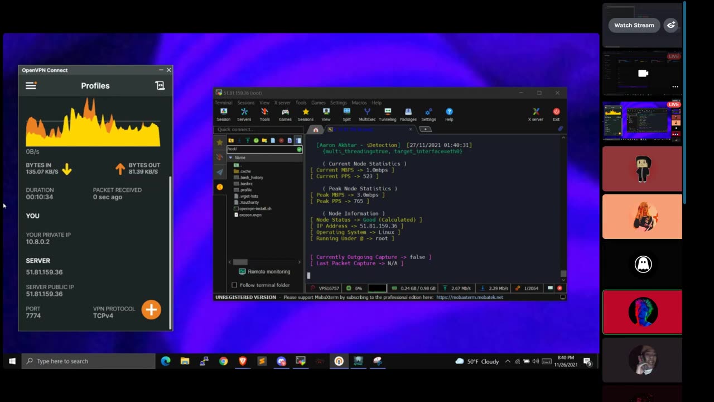
Task: Click the Quick connect input field
Action: (258, 130)
